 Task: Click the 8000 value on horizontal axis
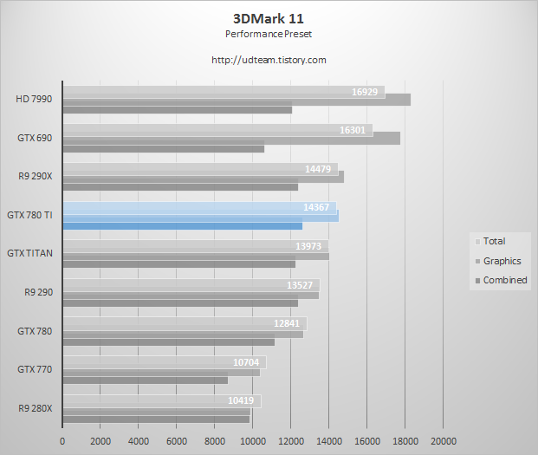tap(215, 441)
